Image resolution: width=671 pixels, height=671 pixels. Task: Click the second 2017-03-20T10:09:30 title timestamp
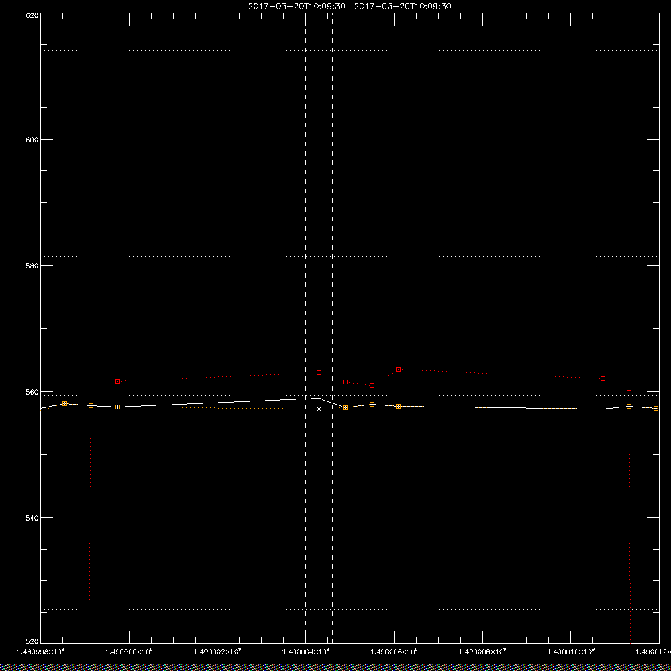(403, 7)
